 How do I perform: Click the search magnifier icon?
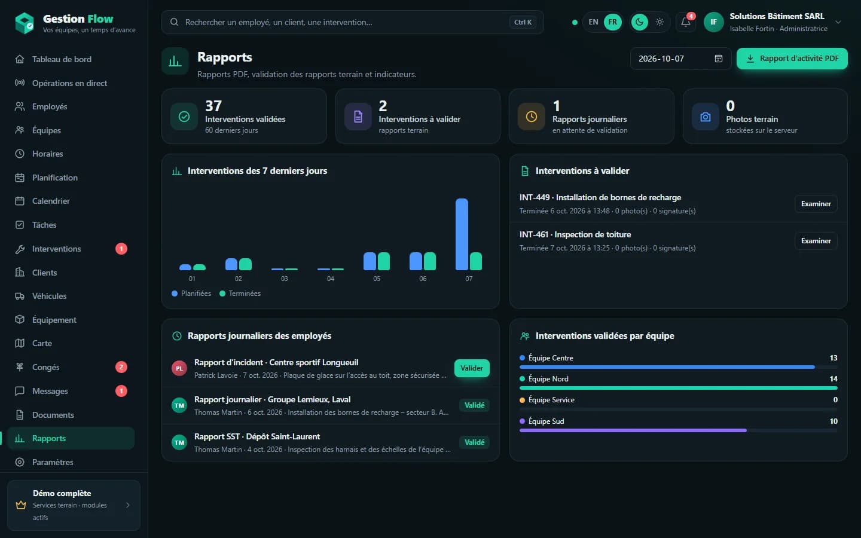coord(174,22)
